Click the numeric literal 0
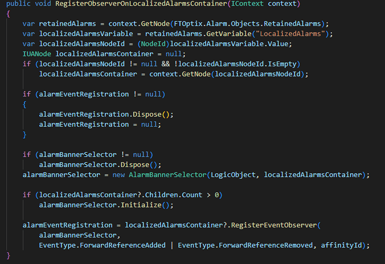385x264 pixels. point(216,195)
